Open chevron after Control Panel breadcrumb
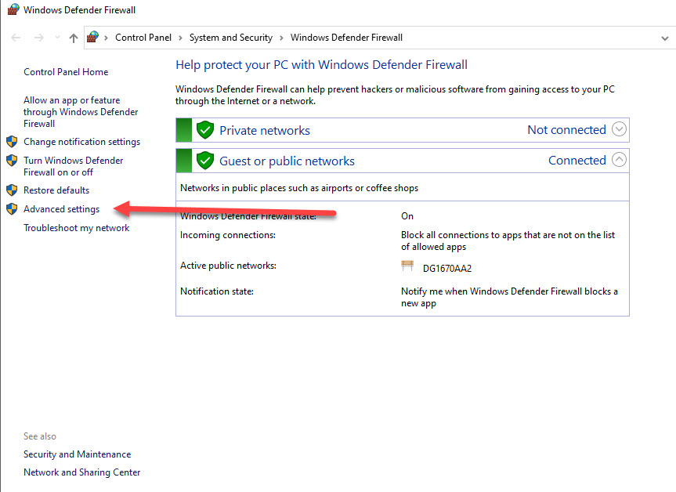Viewport: 676px width, 492px height. [180, 38]
